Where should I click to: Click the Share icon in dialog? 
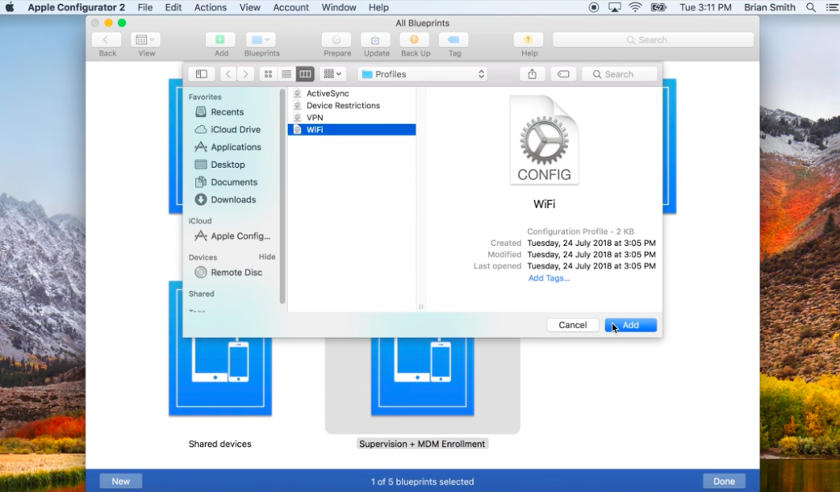coord(532,74)
